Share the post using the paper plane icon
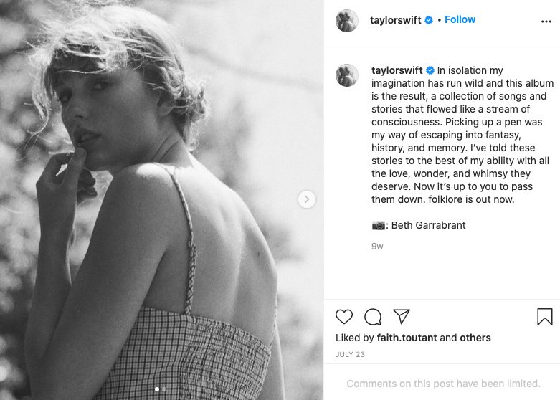Screen dimensions: 560x400 click(x=402, y=317)
